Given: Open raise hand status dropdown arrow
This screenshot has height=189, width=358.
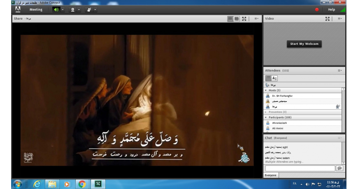Looking at the screenshot, I should pos(95,9).
